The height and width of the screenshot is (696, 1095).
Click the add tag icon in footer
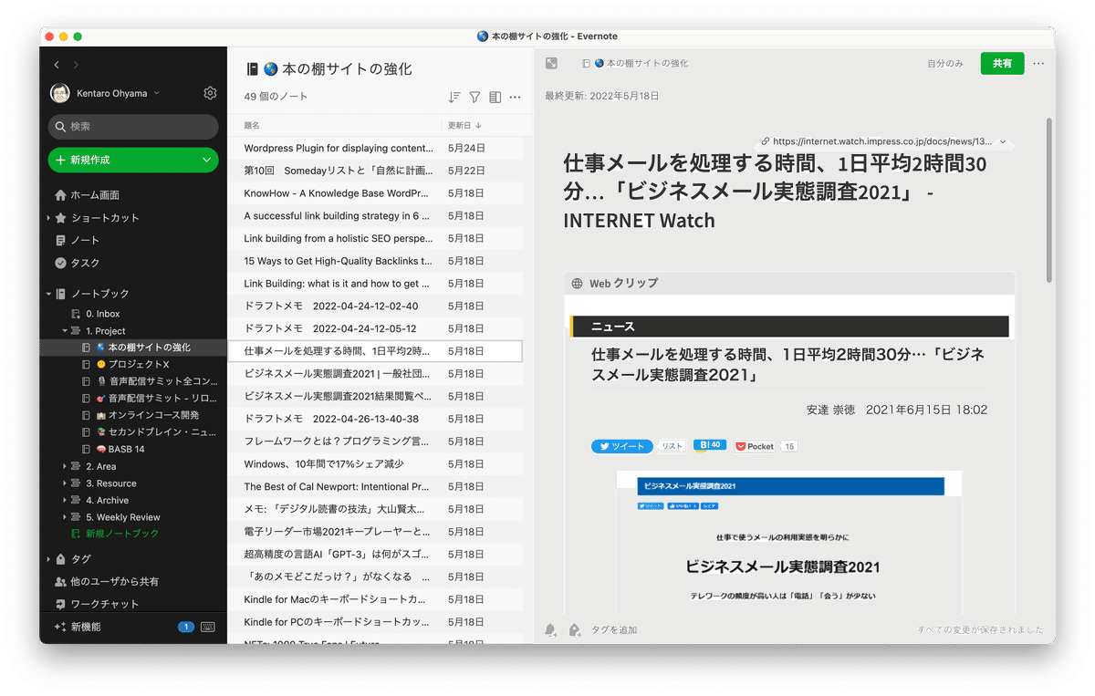575,629
